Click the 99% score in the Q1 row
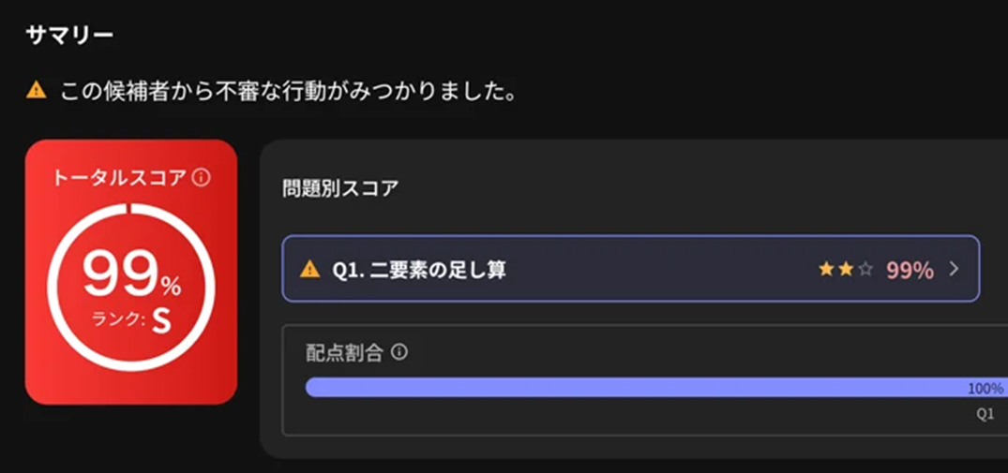Screen dimensions: 1008x473 pyautogui.click(x=910, y=270)
